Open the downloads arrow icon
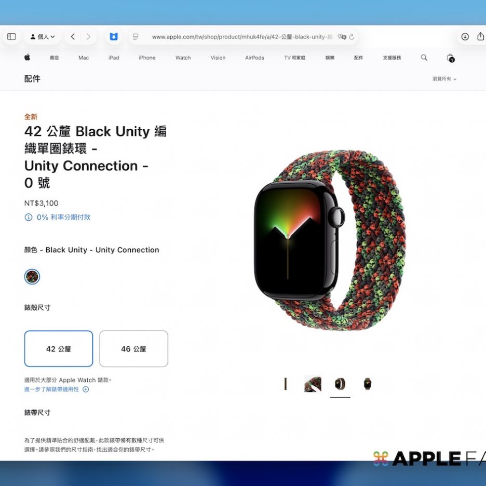486x486 pixels. pos(465,36)
